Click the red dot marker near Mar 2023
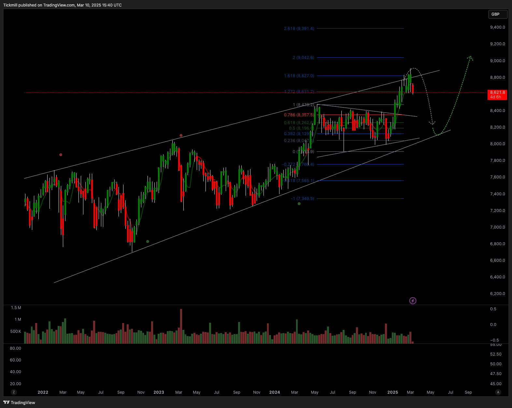Image resolution: width=512 pixels, height=408 pixels. click(x=181, y=135)
